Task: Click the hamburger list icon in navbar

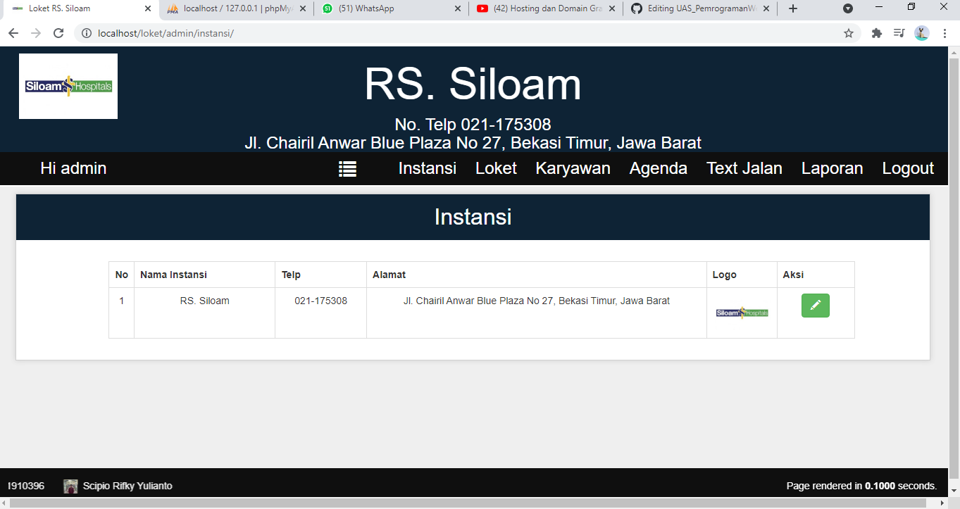Action: [x=347, y=169]
